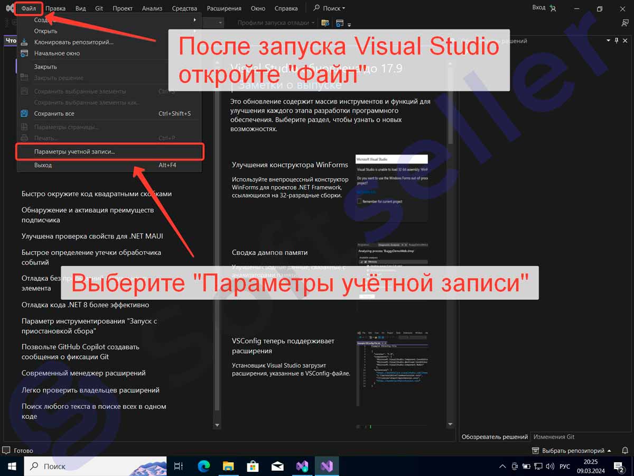
Task: Toggle 'Remember for current project' checkbox
Action: tap(360, 202)
